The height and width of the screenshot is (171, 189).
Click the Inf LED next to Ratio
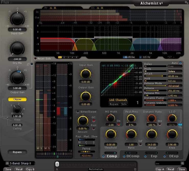[140, 144]
